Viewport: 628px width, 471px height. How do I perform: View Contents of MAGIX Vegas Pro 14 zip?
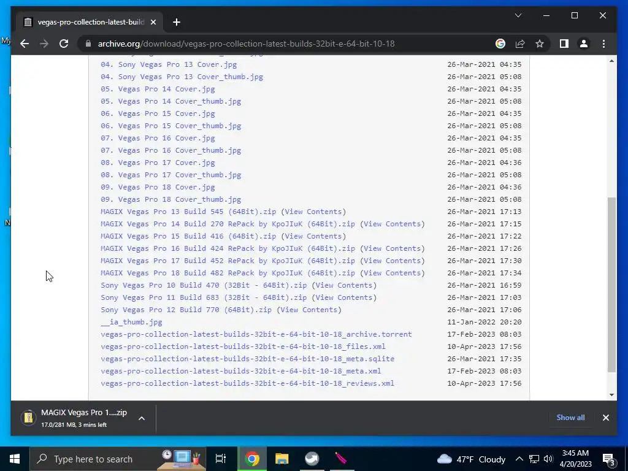[392, 224]
